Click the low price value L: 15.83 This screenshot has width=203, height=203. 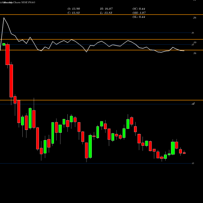106,13
